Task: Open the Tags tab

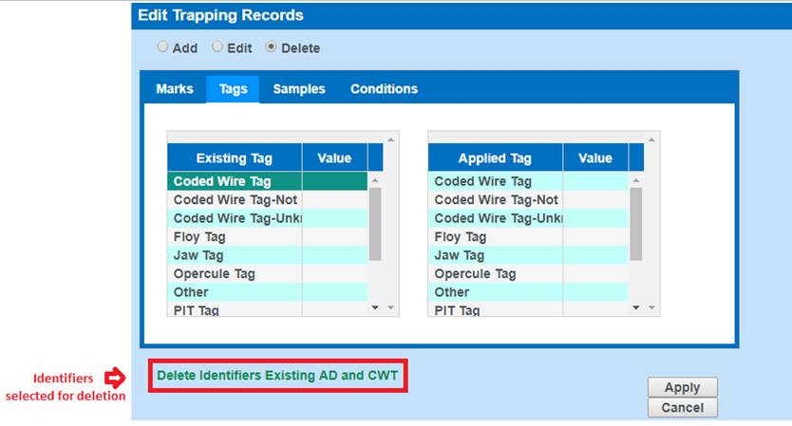Action: point(233,89)
